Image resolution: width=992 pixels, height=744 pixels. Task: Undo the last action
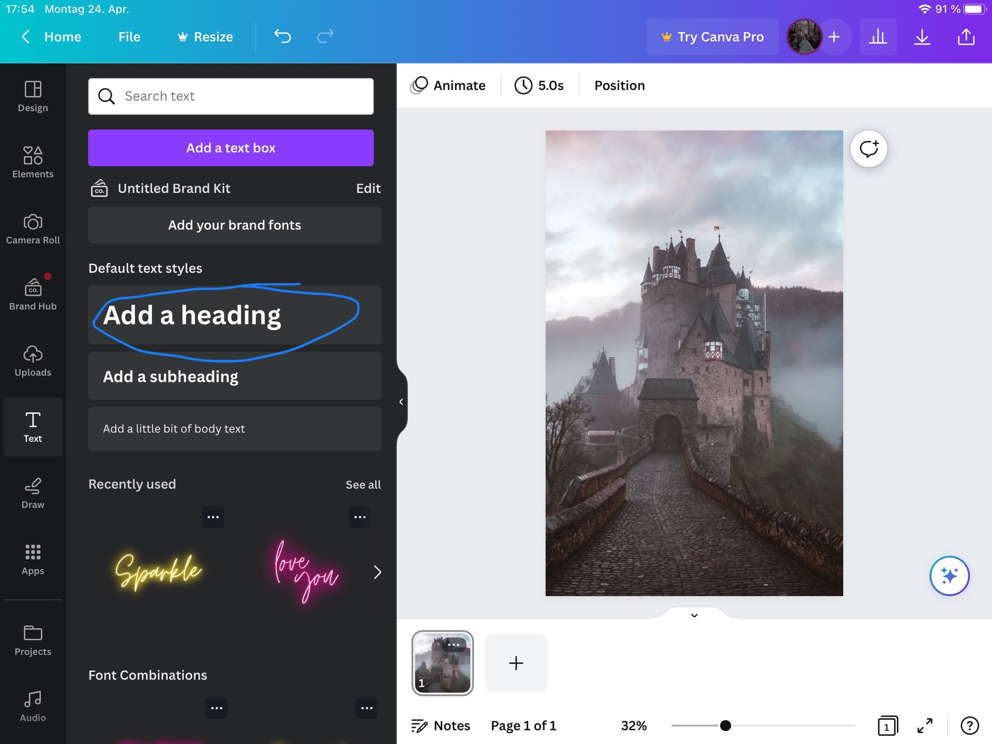(x=283, y=36)
